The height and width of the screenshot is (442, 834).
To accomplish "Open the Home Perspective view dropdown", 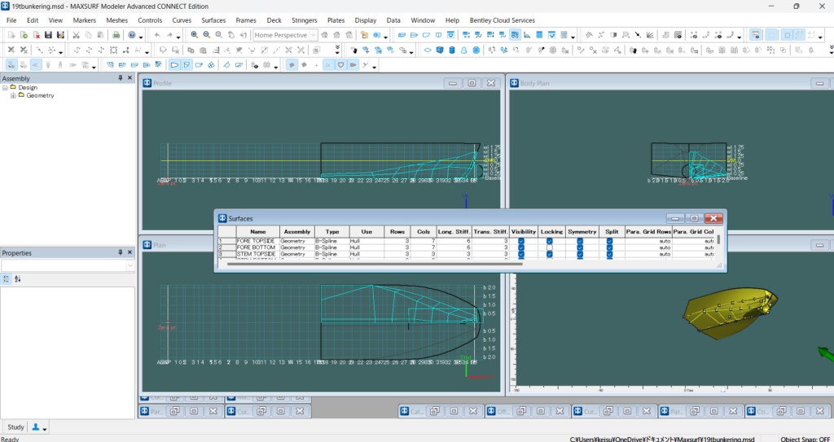I will pos(313,35).
